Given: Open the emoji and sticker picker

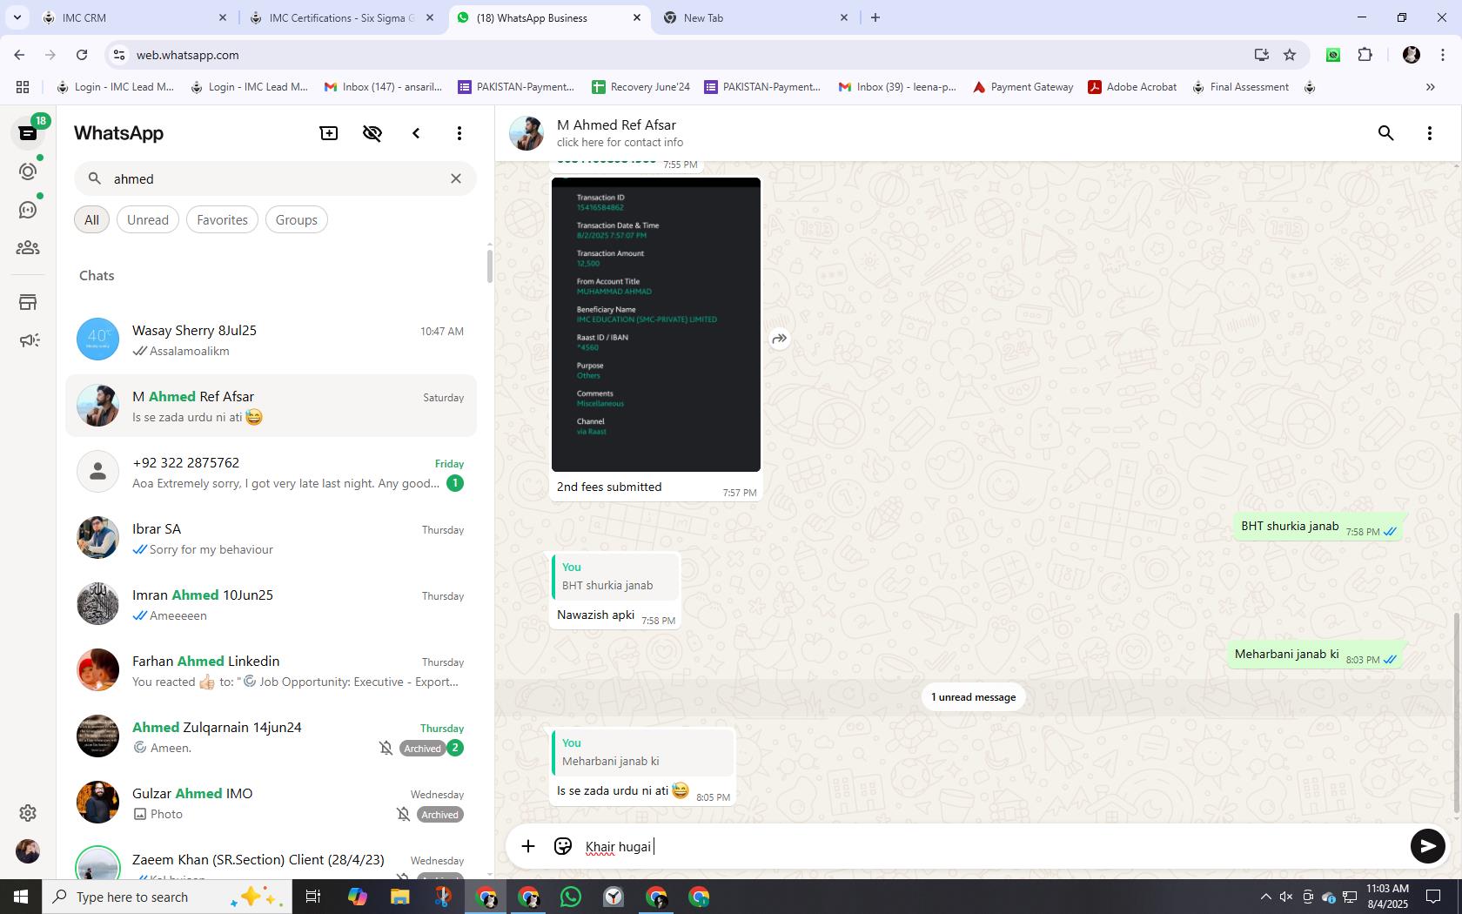Looking at the screenshot, I should click(x=563, y=846).
